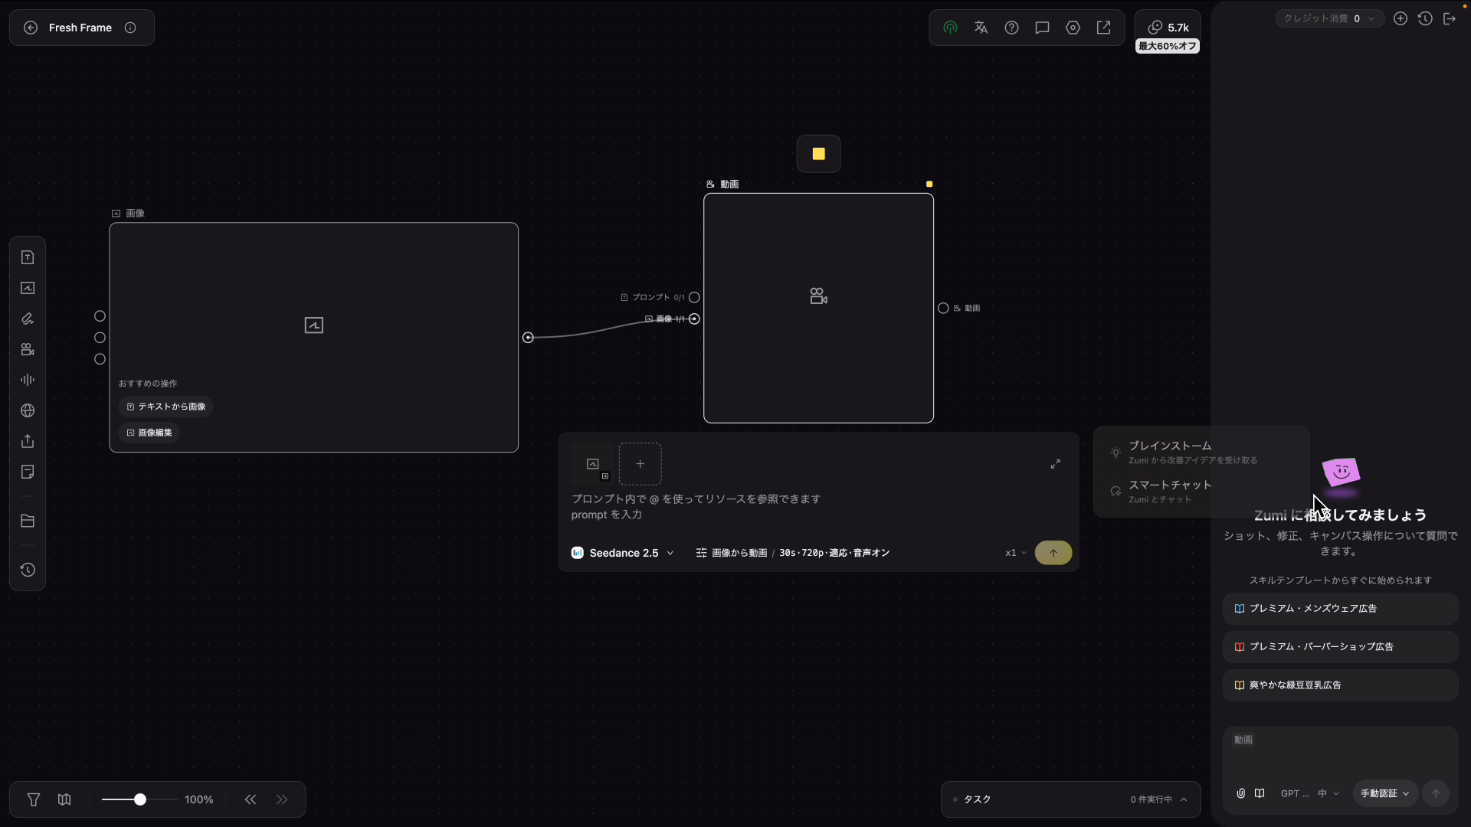Toggle the green broadcast icon in top toolbar
1471x827 pixels.
(950, 28)
